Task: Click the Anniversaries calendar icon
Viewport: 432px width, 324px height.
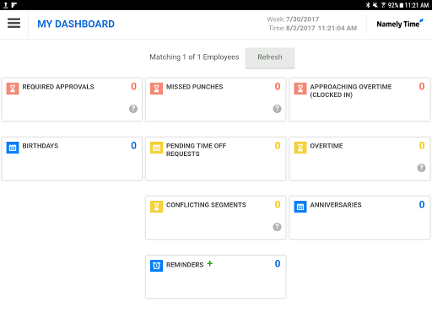Action: pos(300,207)
